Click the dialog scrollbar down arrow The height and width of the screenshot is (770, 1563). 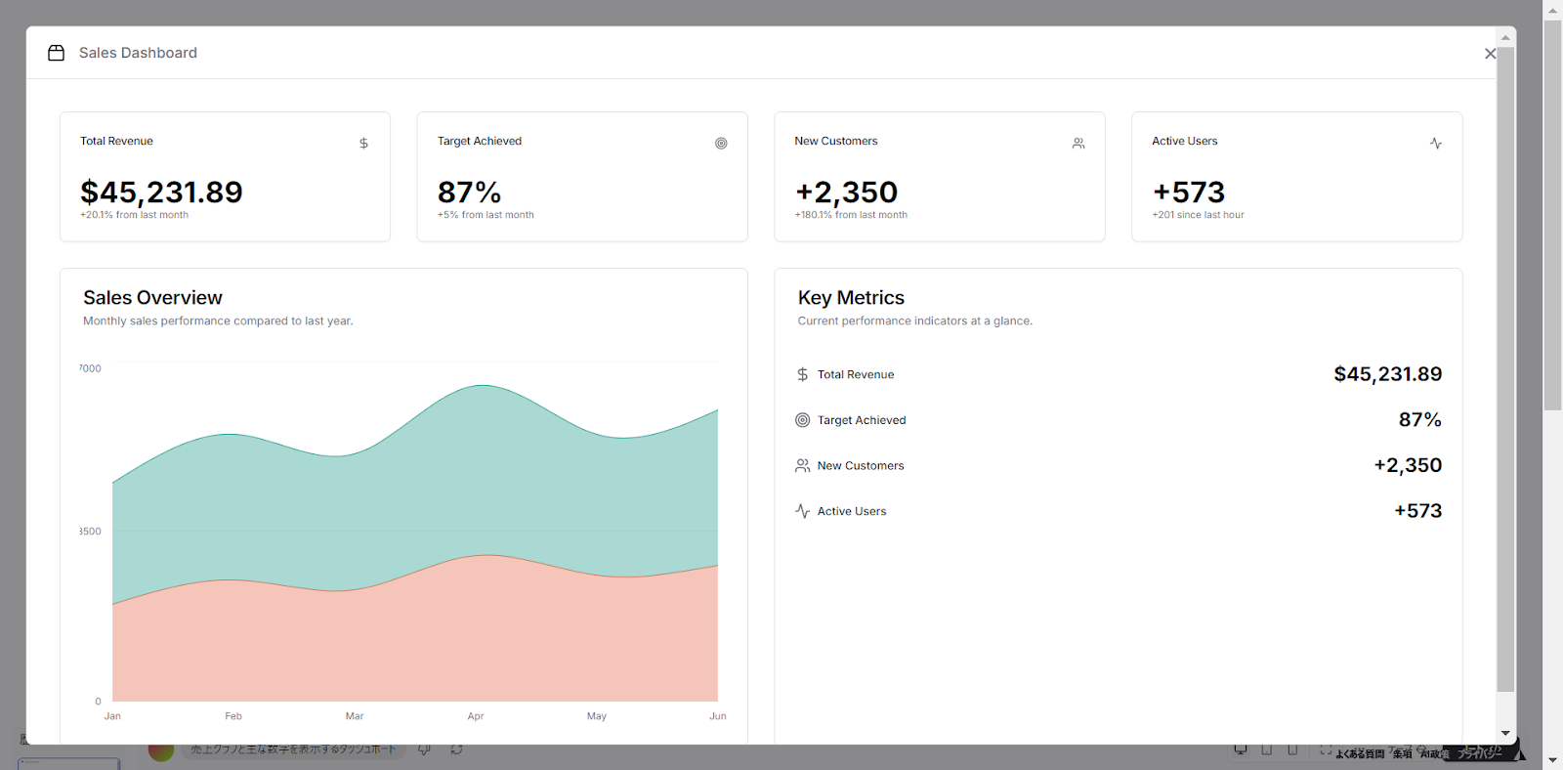tap(1505, 733)
